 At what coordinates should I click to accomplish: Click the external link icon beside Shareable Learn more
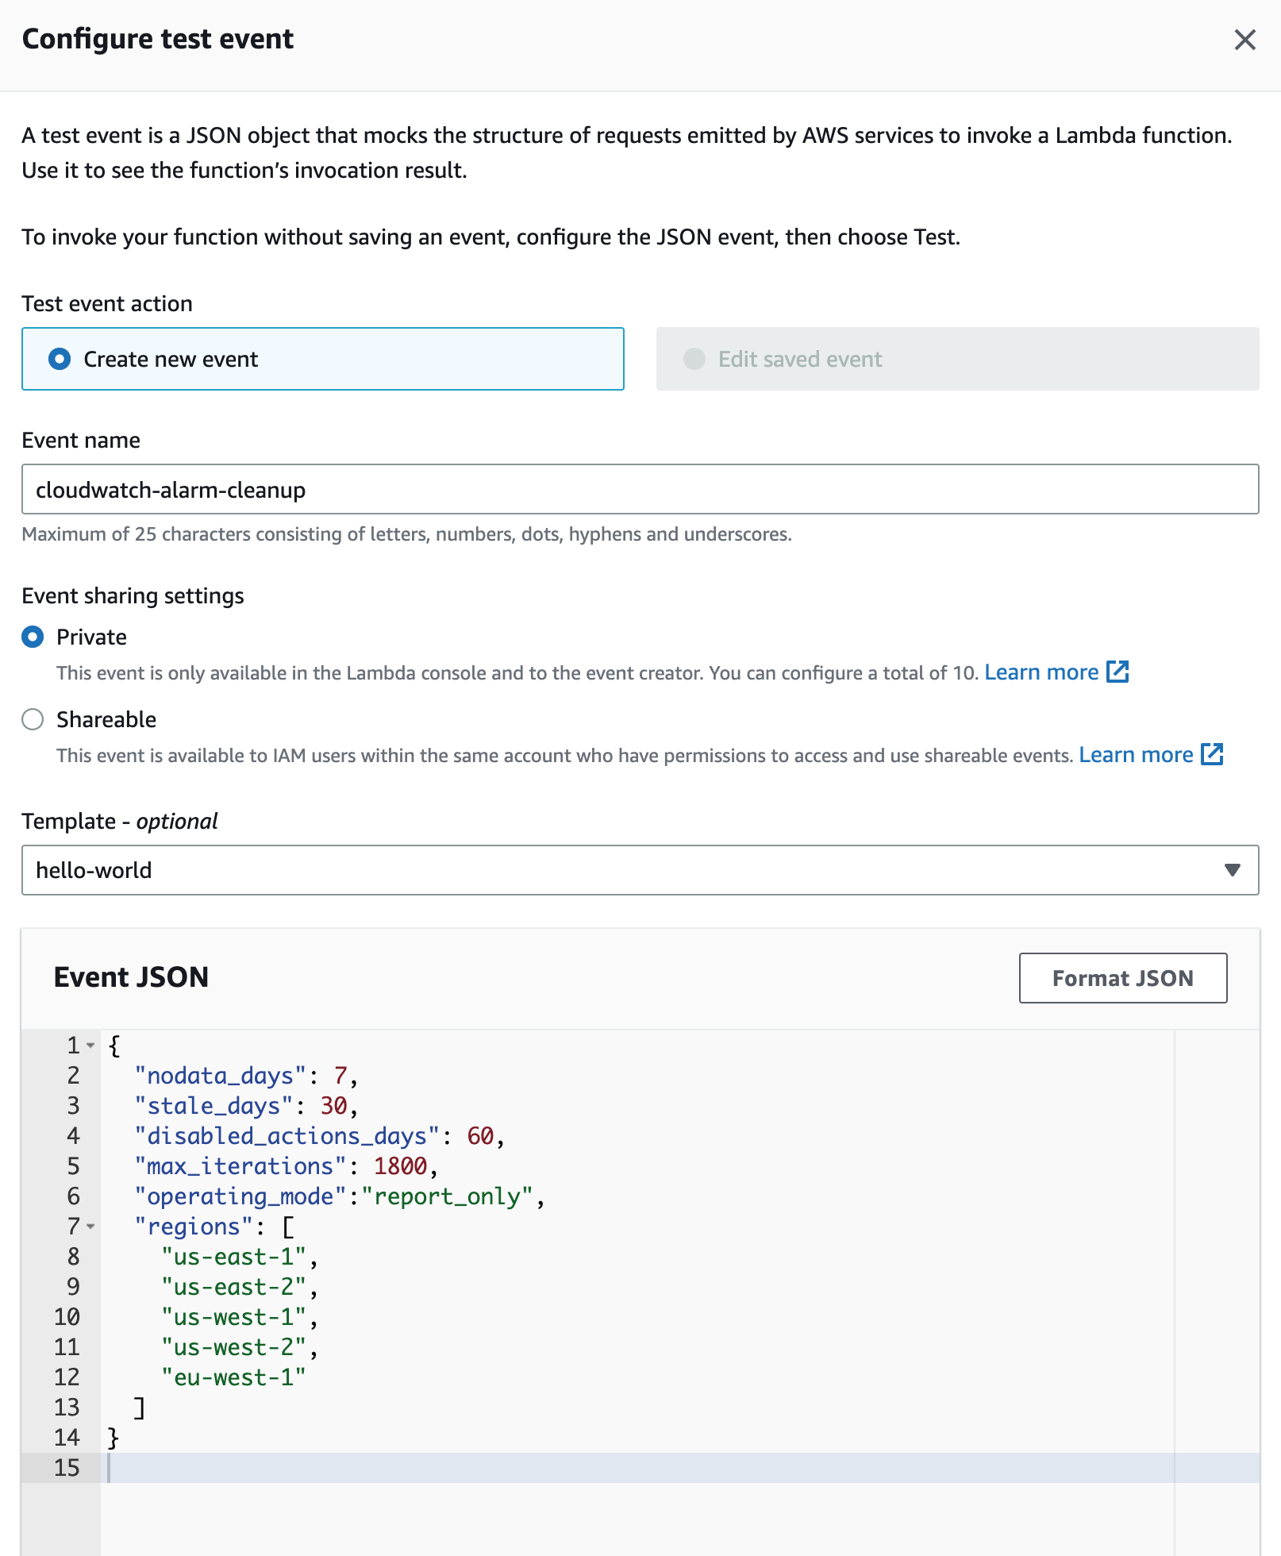(x=1211, y=755)
